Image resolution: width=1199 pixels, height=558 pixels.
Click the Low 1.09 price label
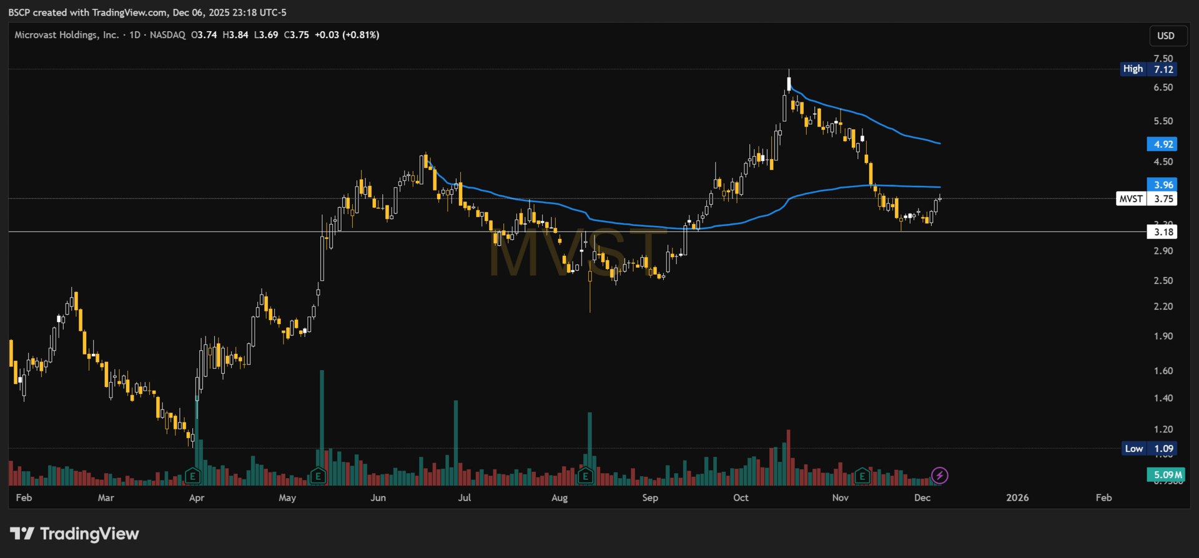1149,448
